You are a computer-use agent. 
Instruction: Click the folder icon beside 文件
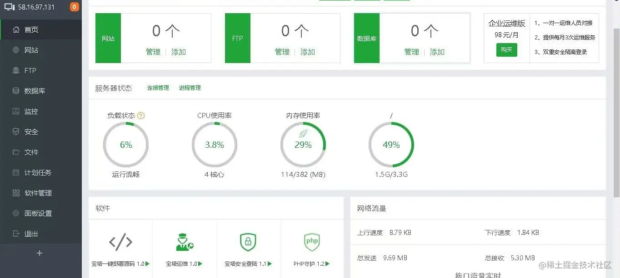coord(16,152)
